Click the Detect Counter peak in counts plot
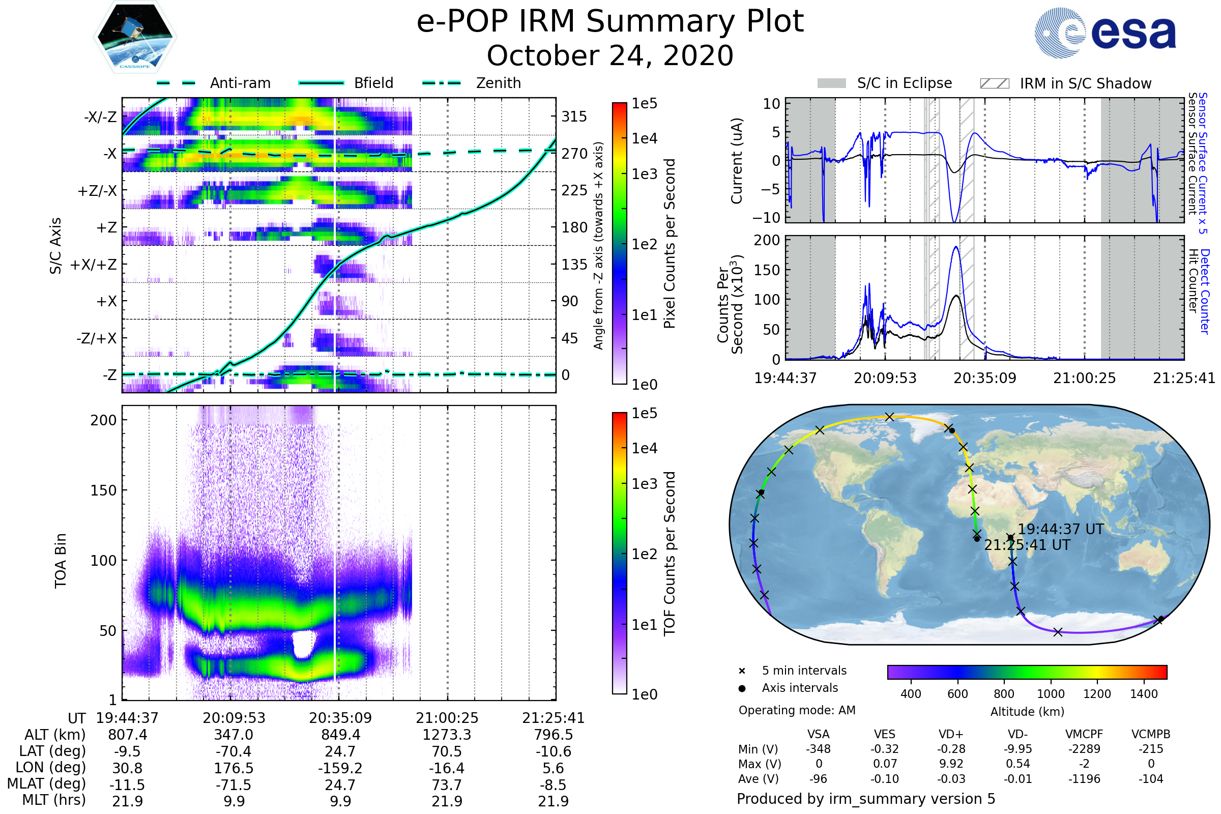Screen dimensions: 1221x814 pyautogui.click(x=956, y=248)
